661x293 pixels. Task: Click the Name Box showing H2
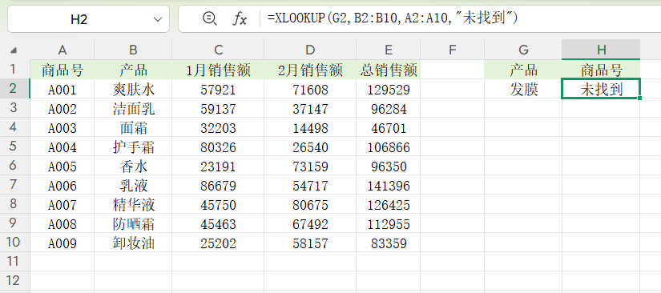click(x=88, y=19)
